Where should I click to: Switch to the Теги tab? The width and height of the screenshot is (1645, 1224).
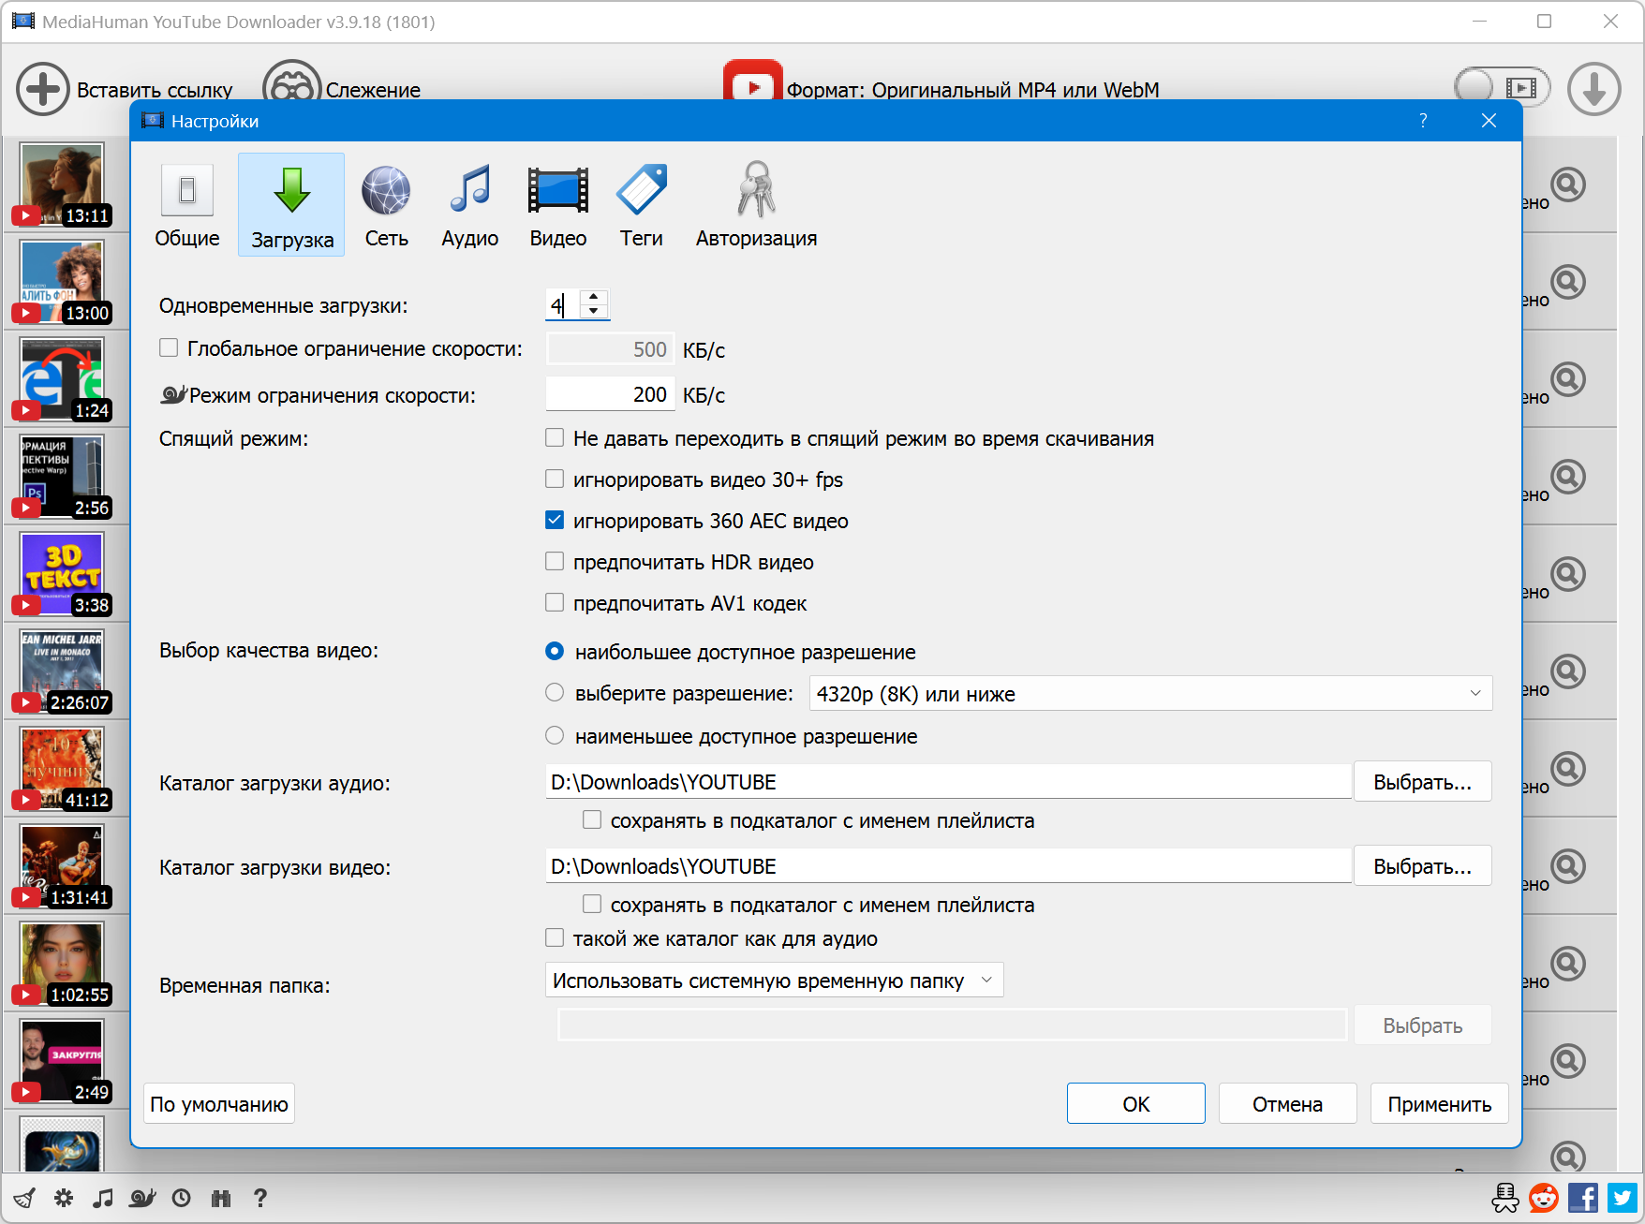click(642, 205)
